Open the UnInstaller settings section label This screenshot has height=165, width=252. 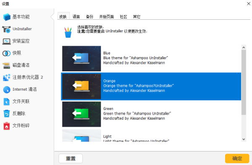22,29
